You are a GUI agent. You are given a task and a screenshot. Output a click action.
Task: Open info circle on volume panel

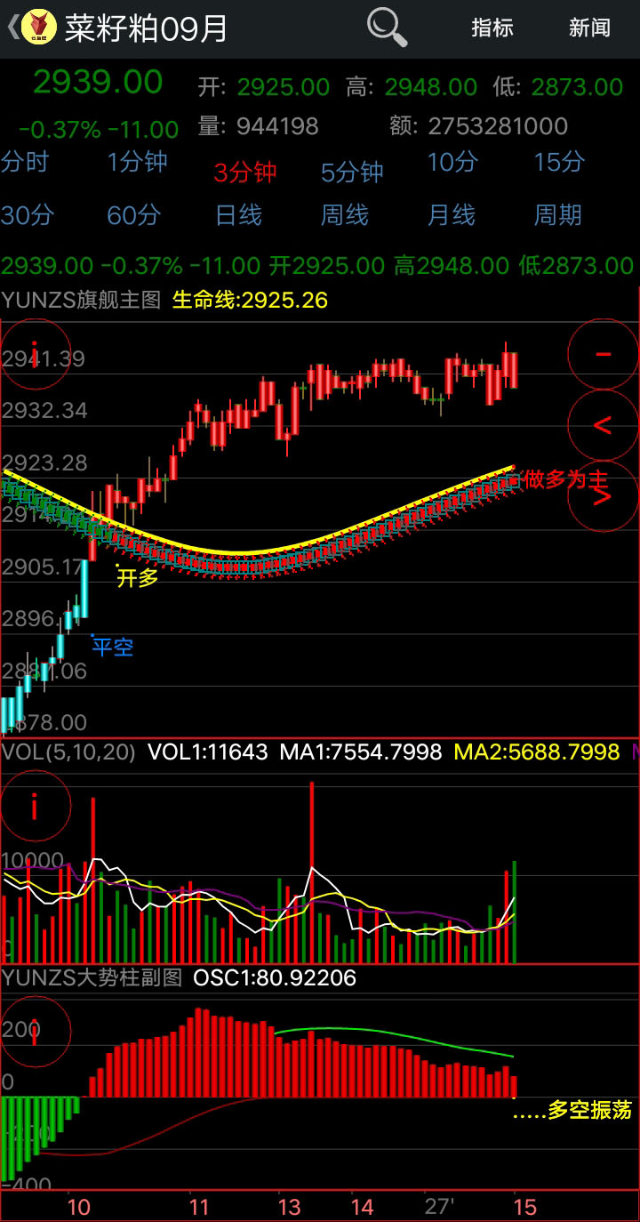tap(35, 806)
